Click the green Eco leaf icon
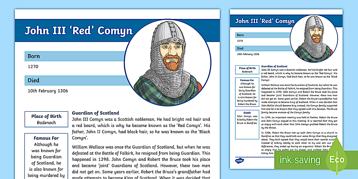358x179 pixels. point(337,159)
